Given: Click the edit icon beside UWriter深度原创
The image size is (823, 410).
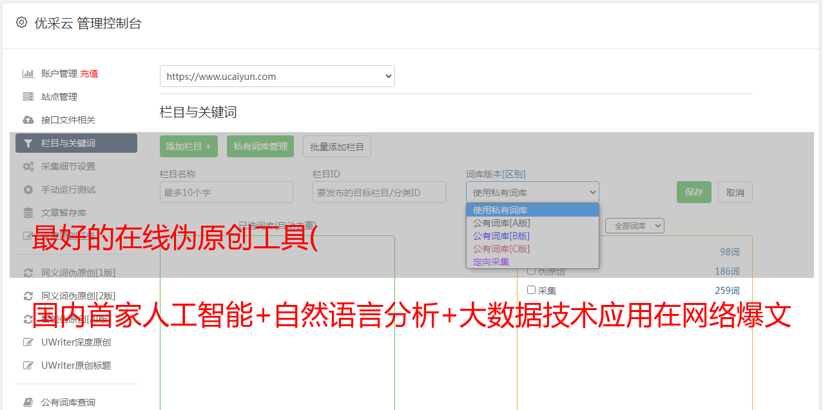Looking at the screenshot, I should 28,342.
